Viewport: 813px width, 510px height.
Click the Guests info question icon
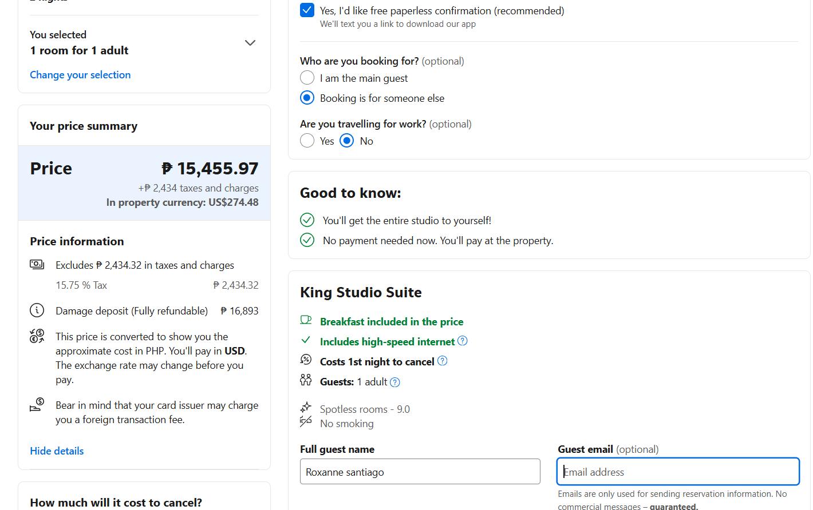tap(395, 382)
